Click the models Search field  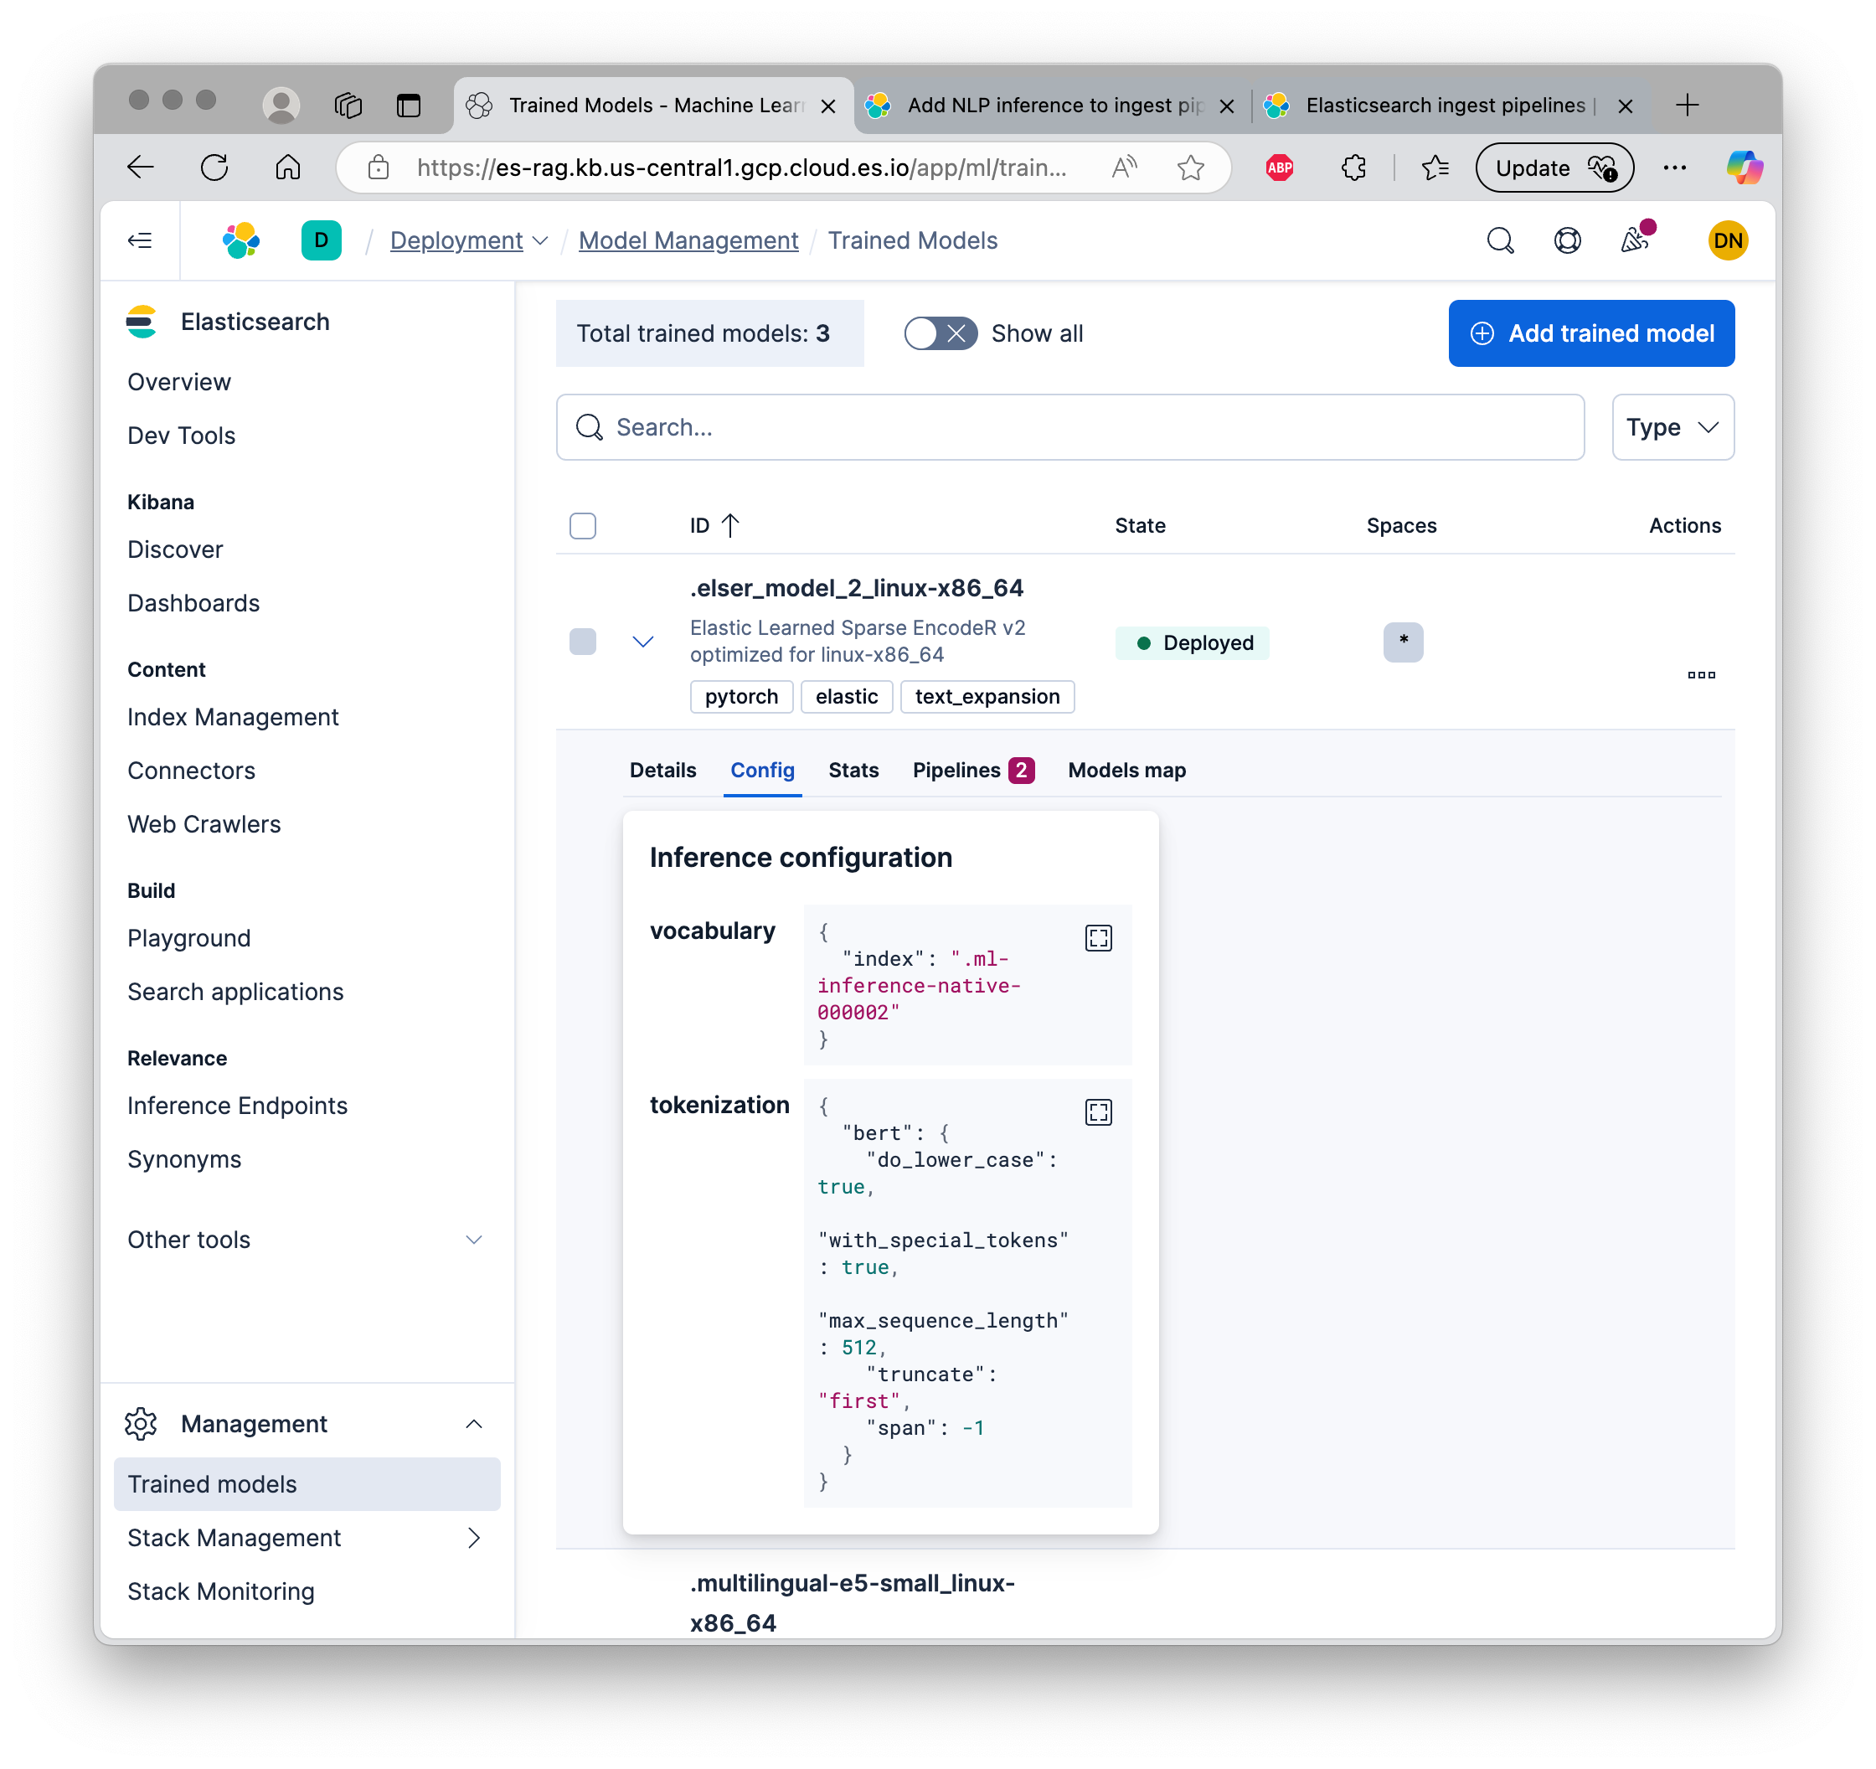tap(1069, 426)
